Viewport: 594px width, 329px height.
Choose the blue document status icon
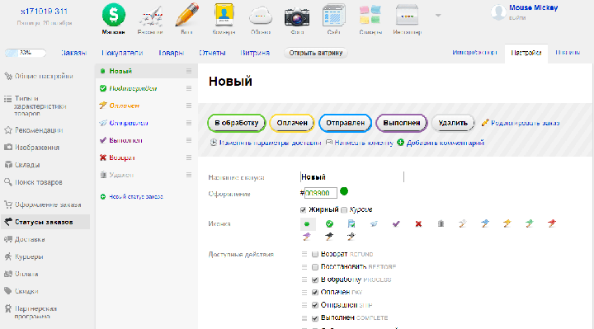(351, 224)
